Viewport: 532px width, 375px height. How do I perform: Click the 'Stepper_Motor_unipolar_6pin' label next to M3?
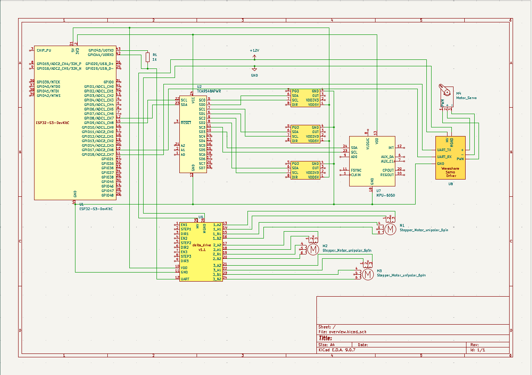[401, 275]
